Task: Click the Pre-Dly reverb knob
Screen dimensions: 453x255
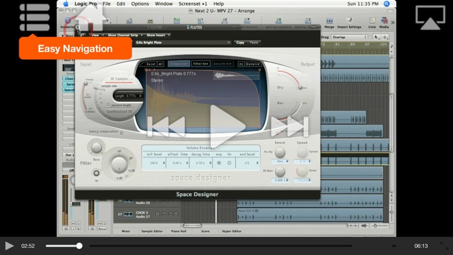Action: pyautogui.click(x=280, y=152)
